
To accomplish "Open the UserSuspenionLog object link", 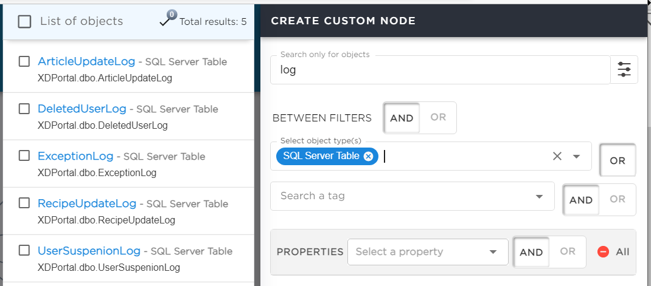I will pyautogui.click(x=89, y=250).
